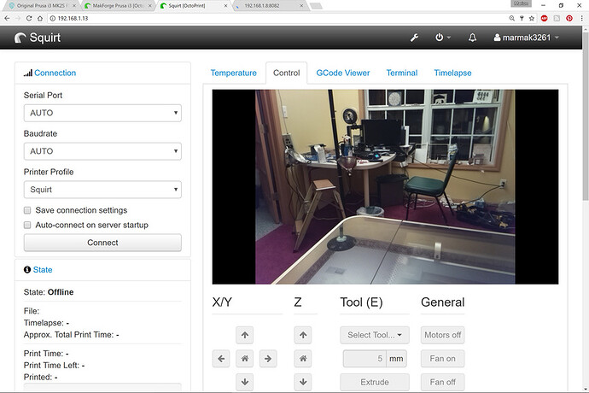
Task: Click the print progress bar
Action: (102, 387)
